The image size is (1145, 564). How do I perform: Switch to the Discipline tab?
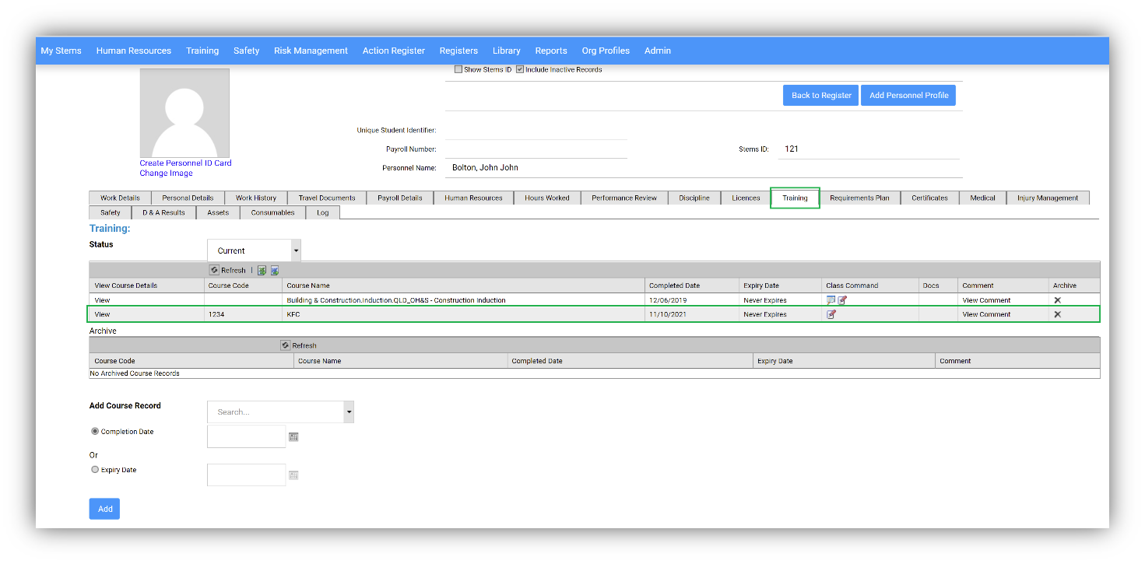tap(694, 198)
